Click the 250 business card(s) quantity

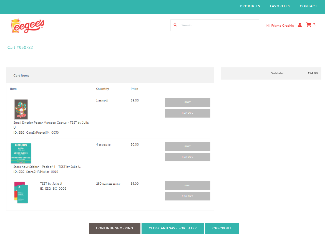(x=108, y=184)
